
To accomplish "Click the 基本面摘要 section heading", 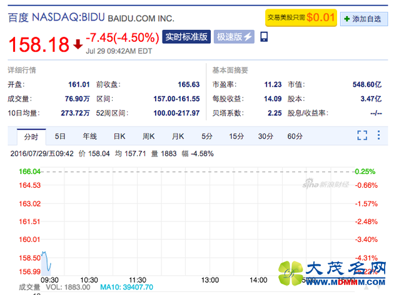I will point(230,70).
